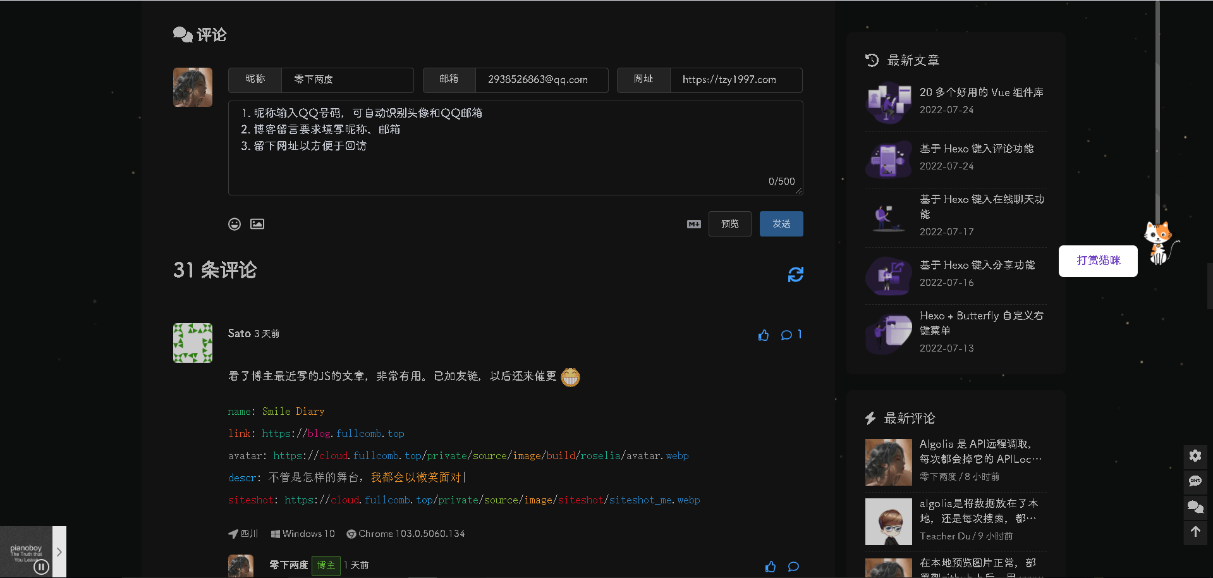Click the dual chat-bubbles icon in the sidebar

[1195, 507]
